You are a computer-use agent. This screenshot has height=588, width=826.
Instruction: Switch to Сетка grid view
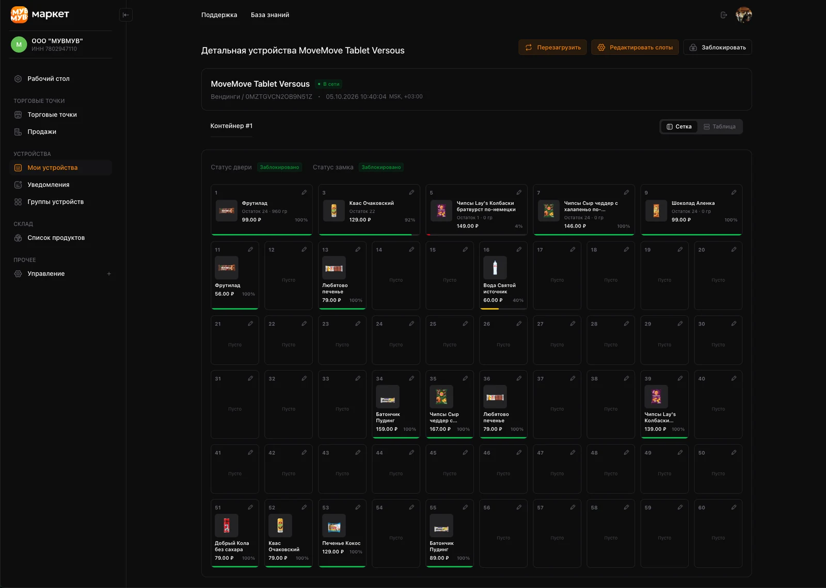pos(679,126)
